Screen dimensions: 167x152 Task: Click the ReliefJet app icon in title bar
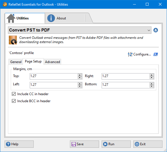click(5, 4)
